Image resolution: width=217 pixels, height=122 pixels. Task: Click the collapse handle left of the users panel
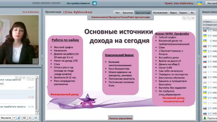coord(199,60)
